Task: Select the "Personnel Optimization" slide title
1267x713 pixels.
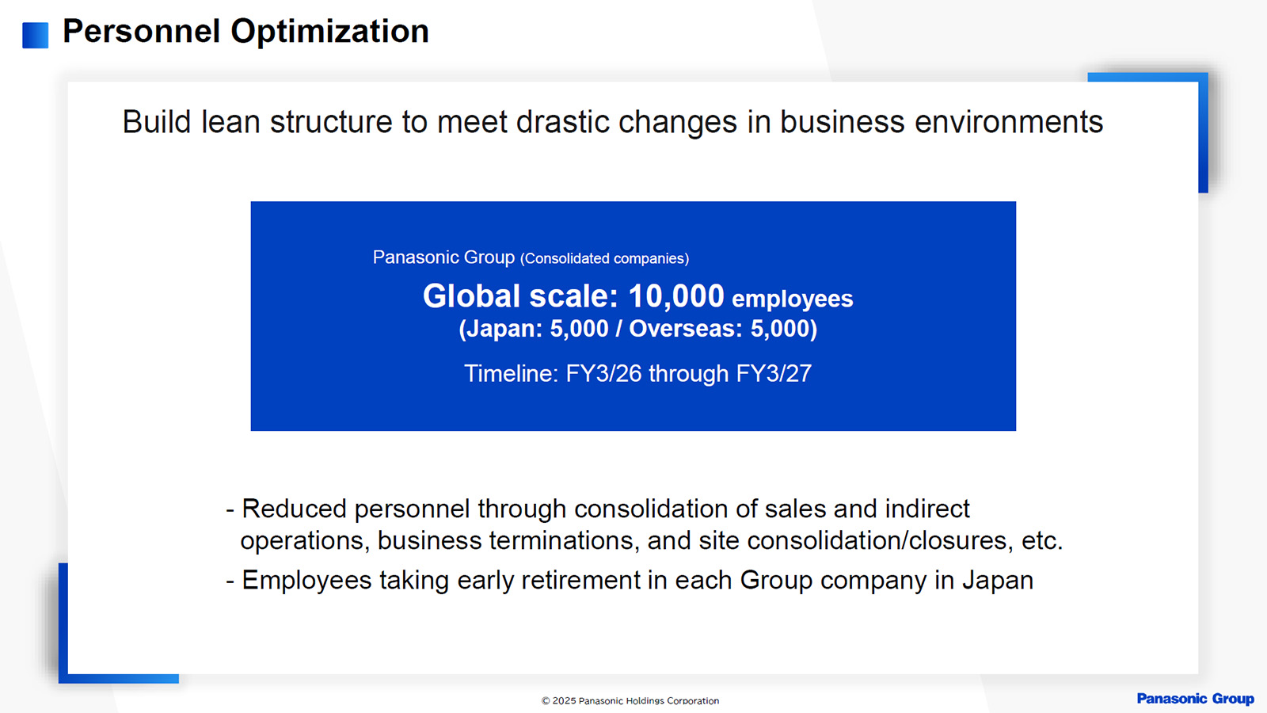Action: [x=245, y=32]
